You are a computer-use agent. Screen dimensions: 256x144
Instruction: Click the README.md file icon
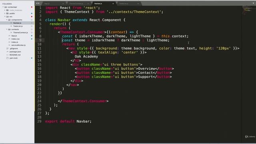pyautogui.click(x=7, y=55)
